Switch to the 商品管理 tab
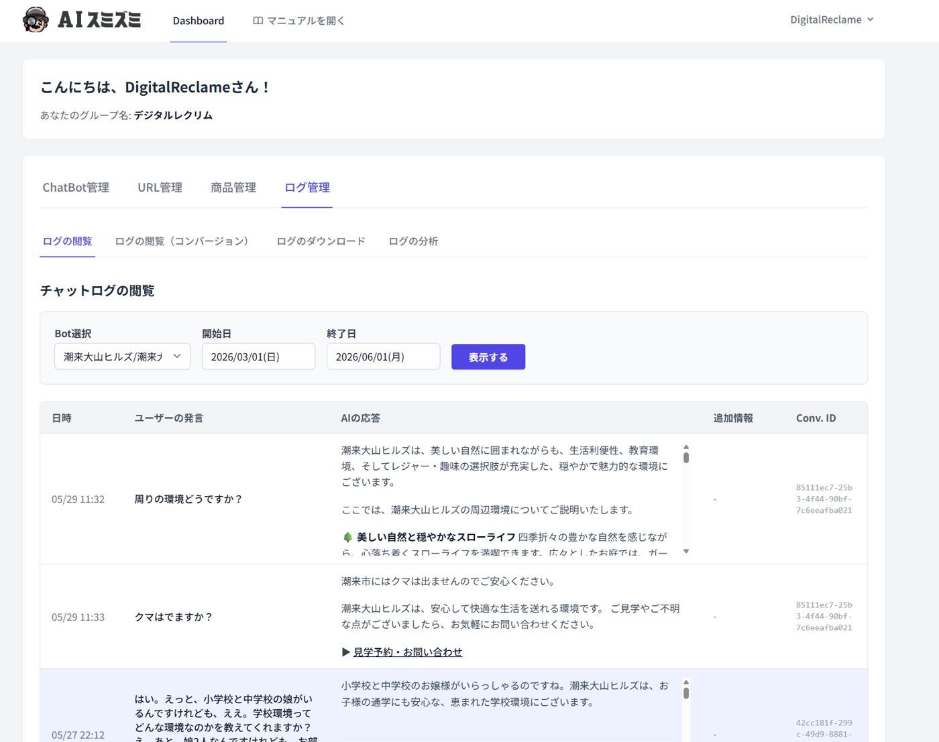 [233, 188]
